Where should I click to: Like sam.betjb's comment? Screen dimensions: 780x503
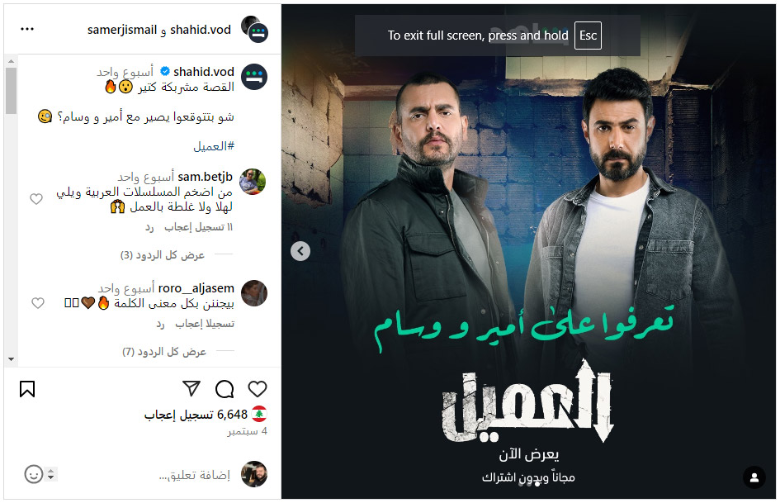pos(36,199)
